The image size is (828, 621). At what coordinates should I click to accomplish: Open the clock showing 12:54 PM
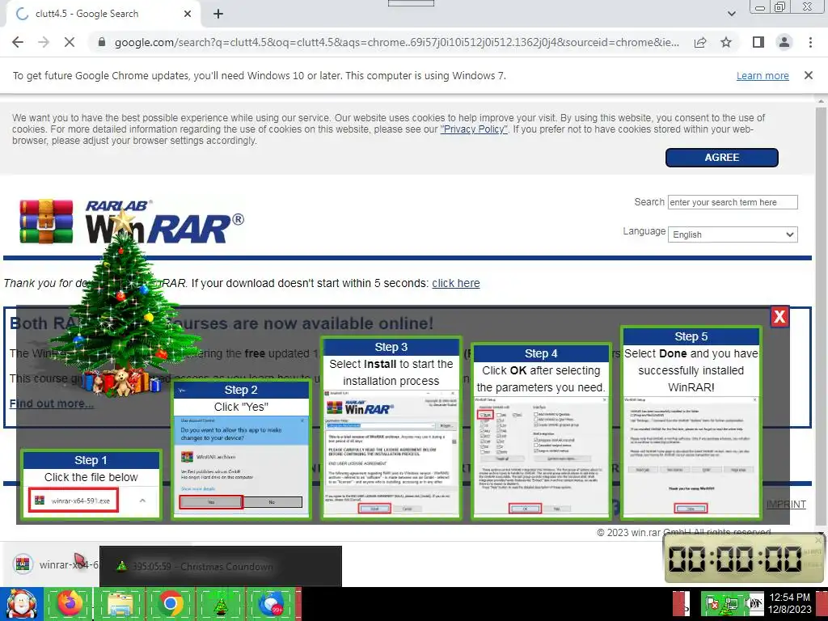(789, 603)
